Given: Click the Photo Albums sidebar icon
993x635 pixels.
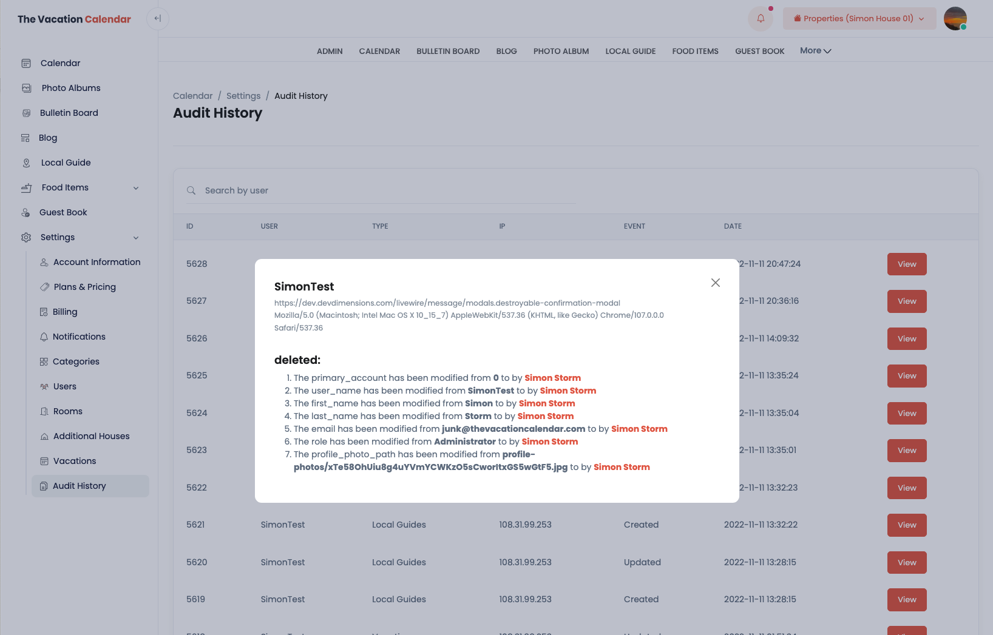Looking at the screenshot, I should [x=27, y=88].
